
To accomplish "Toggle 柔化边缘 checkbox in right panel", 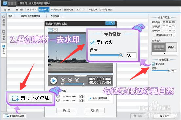I will (x=153, y=64).
